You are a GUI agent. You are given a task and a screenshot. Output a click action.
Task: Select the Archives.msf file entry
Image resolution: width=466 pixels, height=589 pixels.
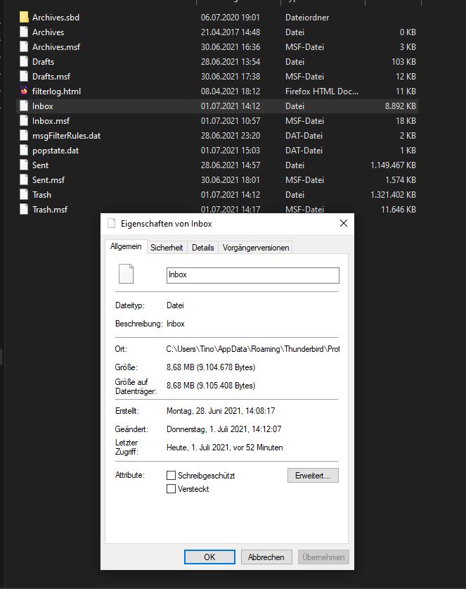(x=58, y=47)
